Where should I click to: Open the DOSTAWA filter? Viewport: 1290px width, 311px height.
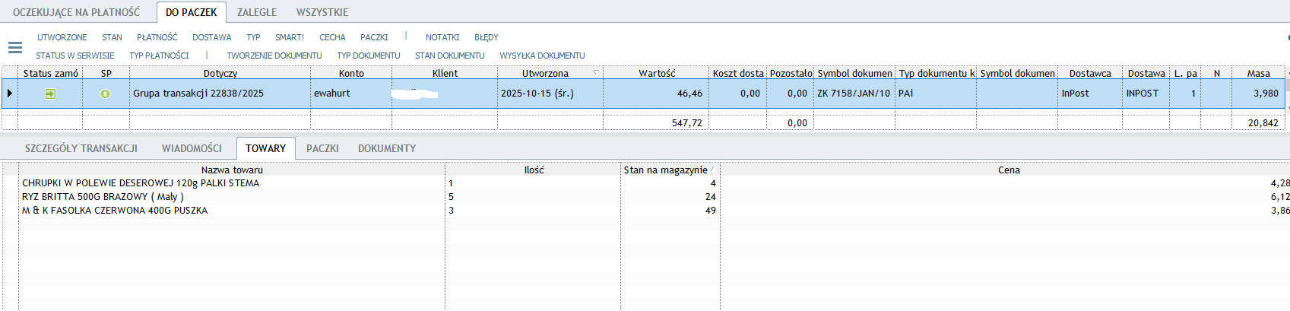(211, 37)
